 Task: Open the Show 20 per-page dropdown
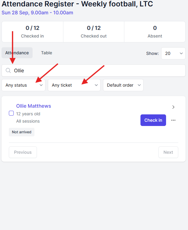click(173, 53)
